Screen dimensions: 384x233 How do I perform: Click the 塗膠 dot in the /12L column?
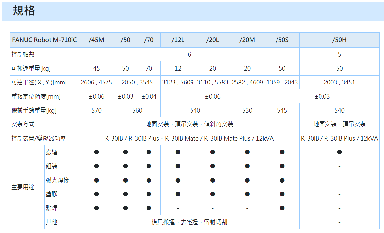[178, 194]
